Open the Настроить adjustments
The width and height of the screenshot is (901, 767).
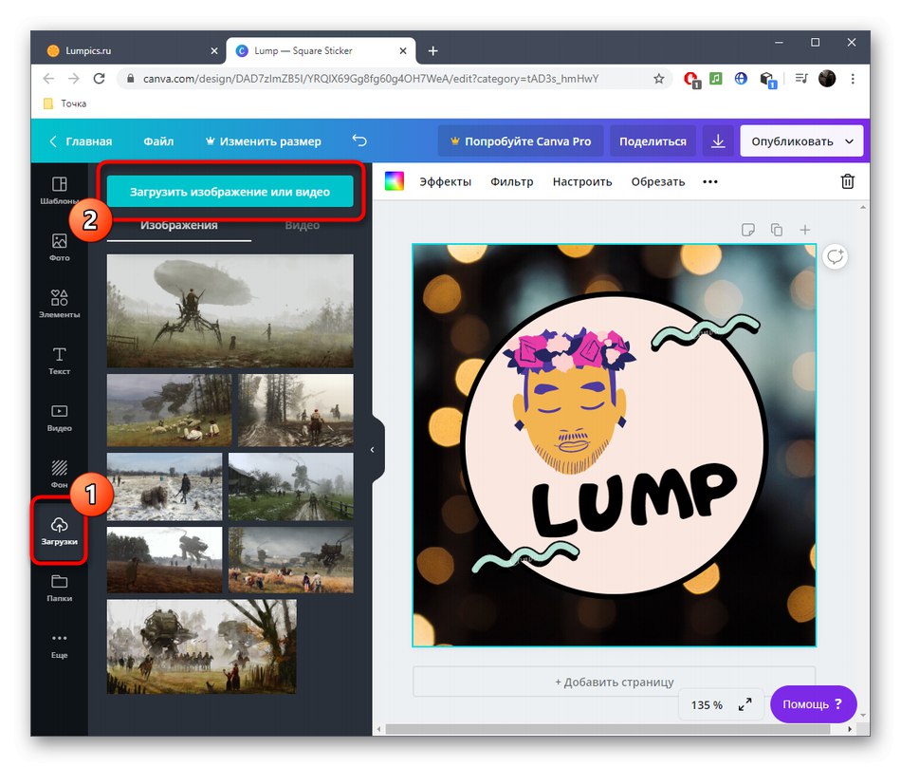(x=582, y=181)
